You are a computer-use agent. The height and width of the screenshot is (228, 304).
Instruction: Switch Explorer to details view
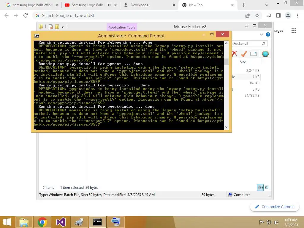[x=260, y=188]
